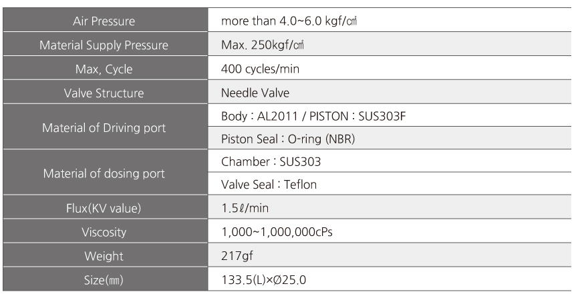Image resolution: width=574 pixels, height=298 pixels.
Task: Select the 'more than 4.0~6.0 kgf/㎠' value
Action: pyautogui.click(x=289, y=21)
